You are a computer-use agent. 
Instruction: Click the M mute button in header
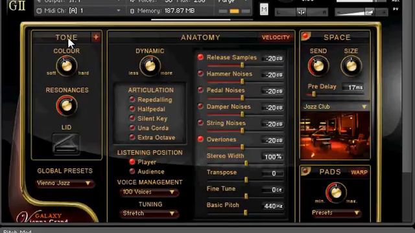coord(264,10)
